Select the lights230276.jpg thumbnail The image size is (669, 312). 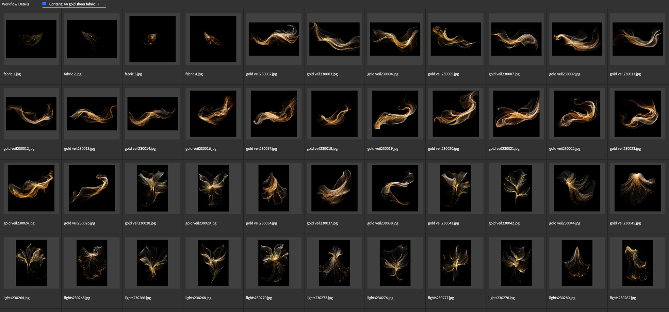(395, 263)
